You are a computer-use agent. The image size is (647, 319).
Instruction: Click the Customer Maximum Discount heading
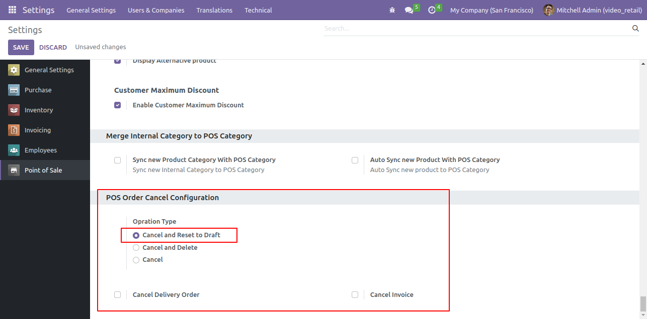pyautogui.click(x=167, y=90)
